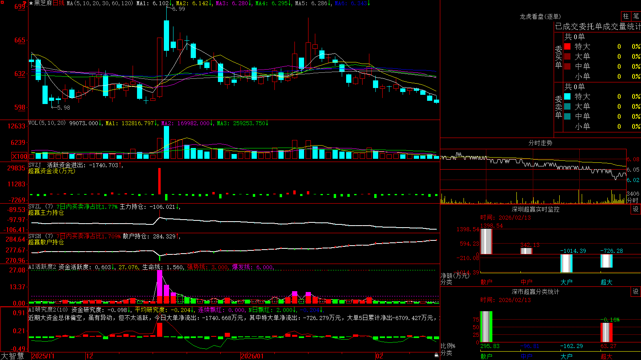This screenshot has height=360, width=641.
Task: Click the AI研究度2(10) indicator name
Action: point(48,310)
